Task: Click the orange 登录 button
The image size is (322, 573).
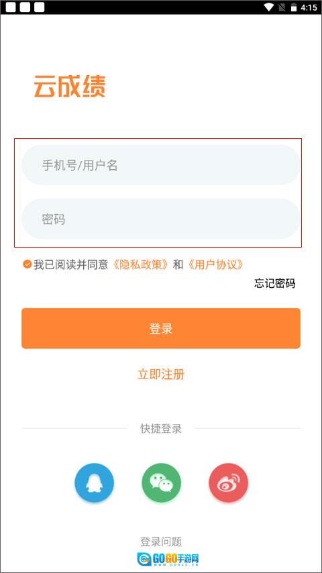Action: 161,328
